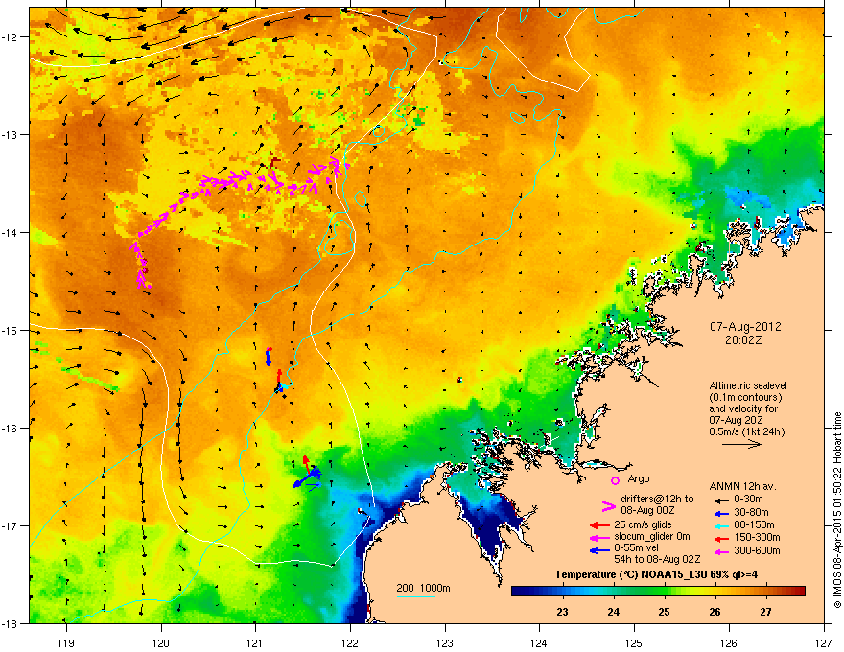Image resolution: width=844 pixels, height=652 pixels.
Task: Click the date label 07-Aug-2012
Action: [x=745, y=327]
